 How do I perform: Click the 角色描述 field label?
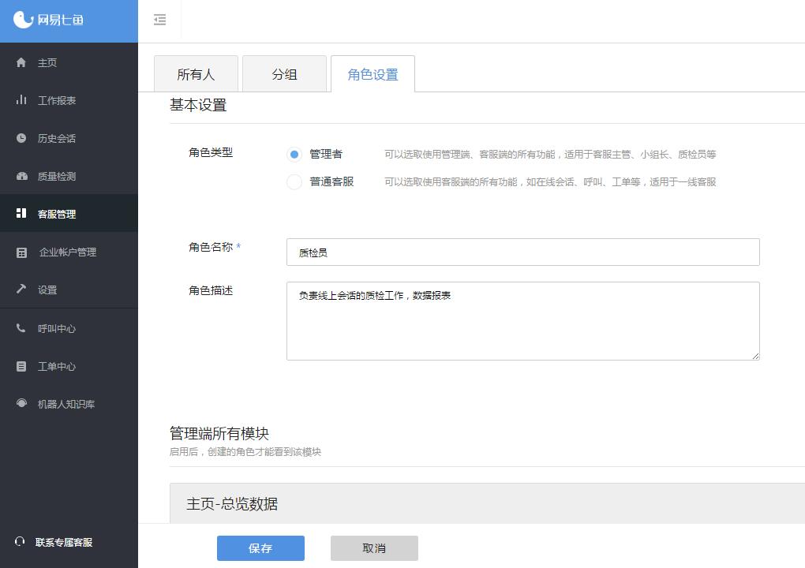point(211,290)
